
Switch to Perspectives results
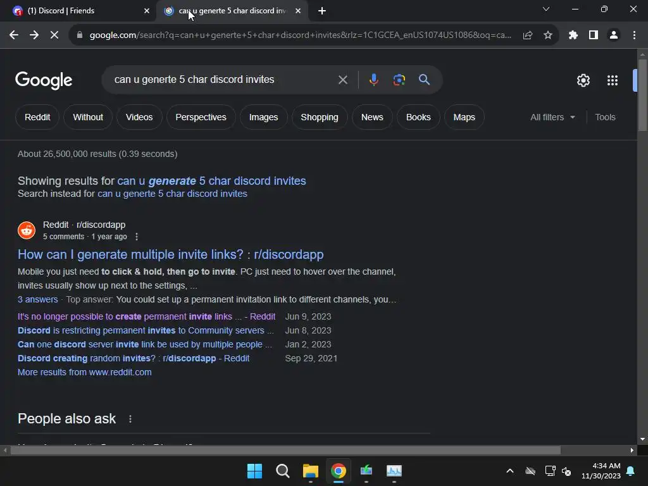point(201,117)
